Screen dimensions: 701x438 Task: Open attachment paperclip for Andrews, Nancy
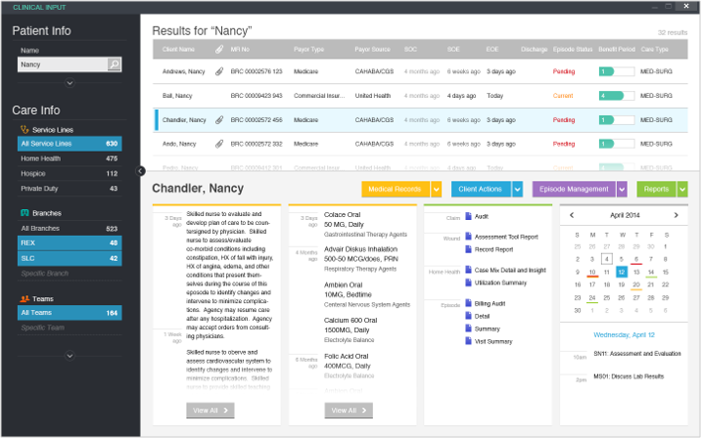pos(219,71)
